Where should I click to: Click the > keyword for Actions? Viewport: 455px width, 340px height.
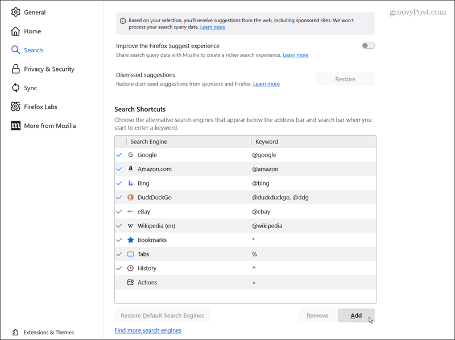[x=254, y=283]
